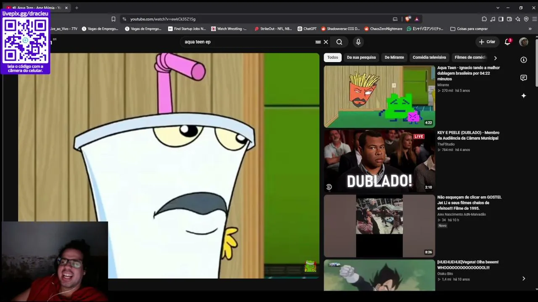Viewport: 538px width, 302px height.
Task: Open the 'Watch Wrestling' bookmark
Action: click(229, 29)
